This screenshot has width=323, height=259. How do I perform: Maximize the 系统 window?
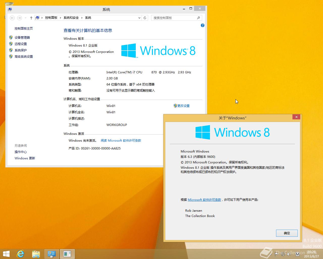[191, 9]
